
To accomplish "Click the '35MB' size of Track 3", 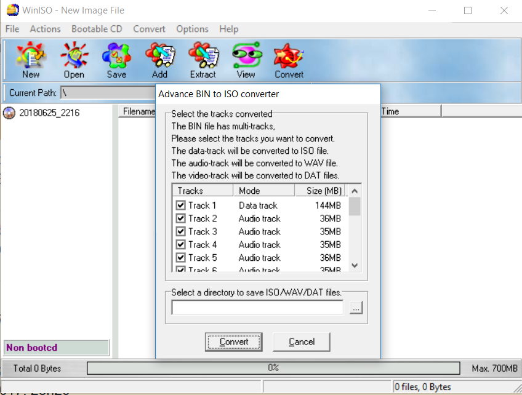I will tap(330, 231).
